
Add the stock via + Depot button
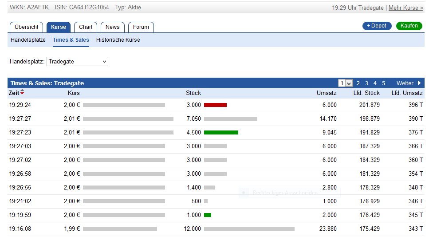click(x=377, y=26)
